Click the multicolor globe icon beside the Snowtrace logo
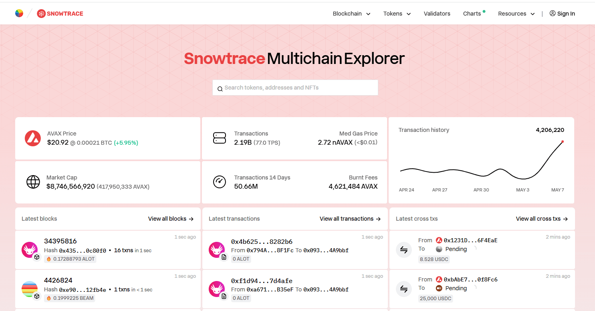 19,13
